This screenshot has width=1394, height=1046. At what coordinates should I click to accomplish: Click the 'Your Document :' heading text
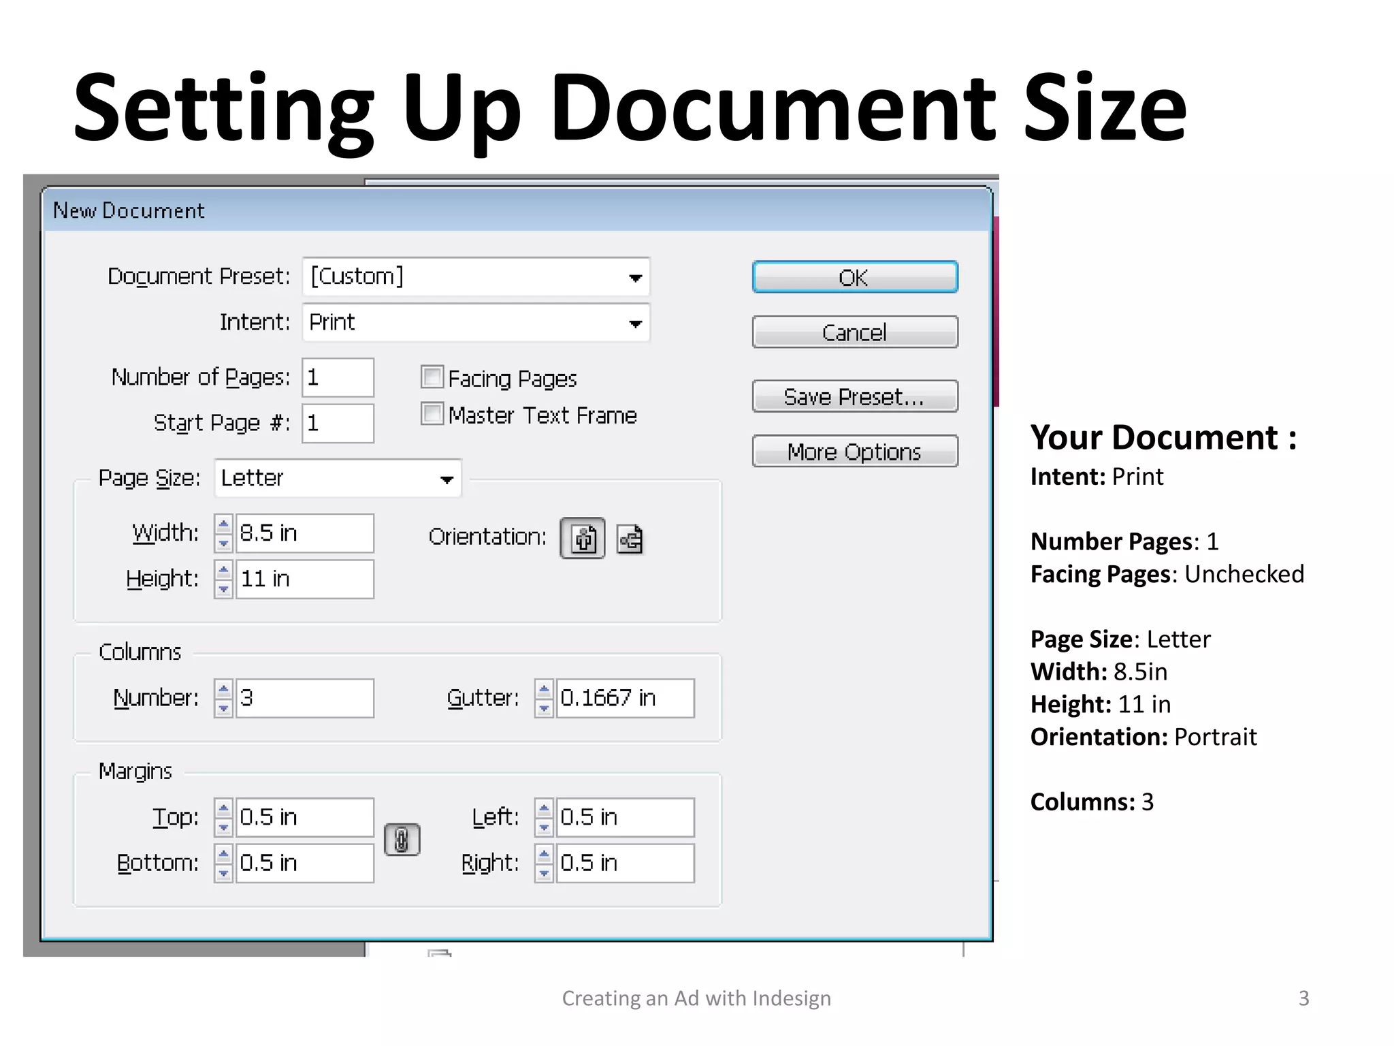tap(1164, 437)
